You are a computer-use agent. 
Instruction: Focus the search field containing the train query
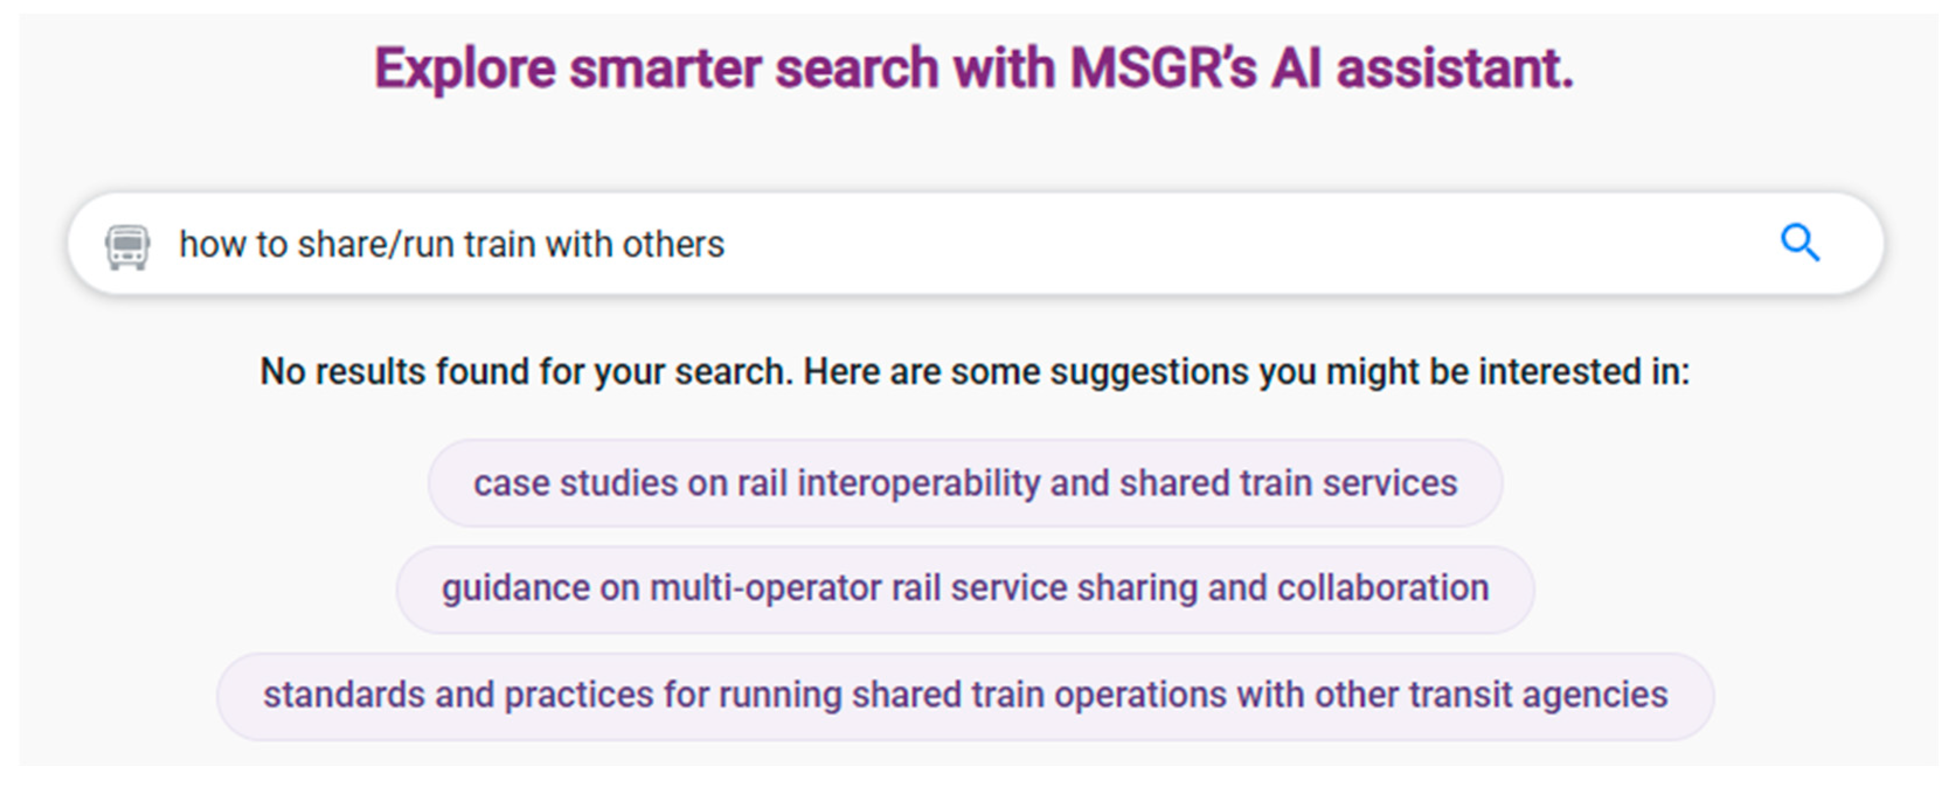[909, 245]
